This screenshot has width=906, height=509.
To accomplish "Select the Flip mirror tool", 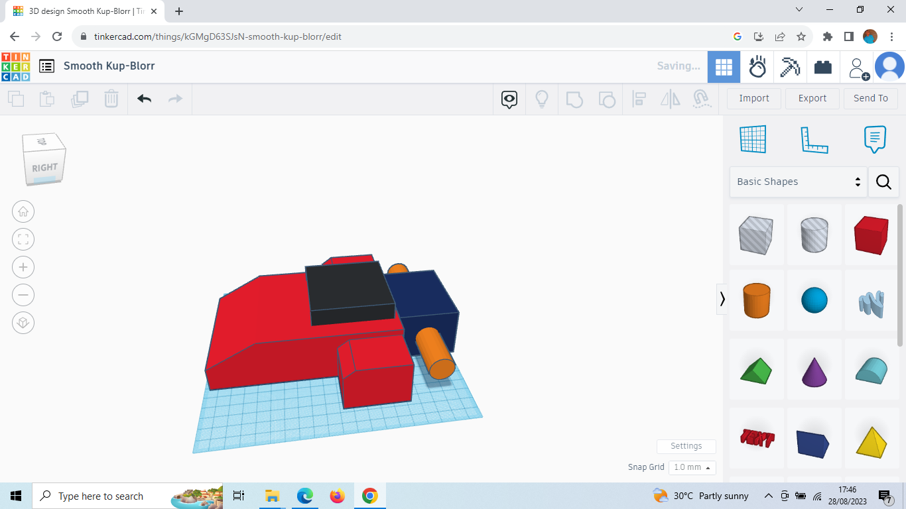I will point(670,98).
